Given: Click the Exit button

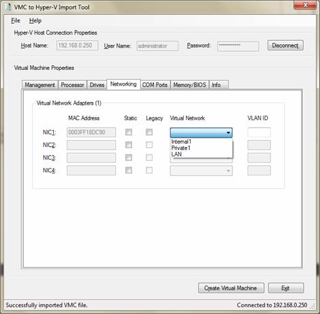Looking at the screenshot, I should pyautogui.click(x=286, y=288).
